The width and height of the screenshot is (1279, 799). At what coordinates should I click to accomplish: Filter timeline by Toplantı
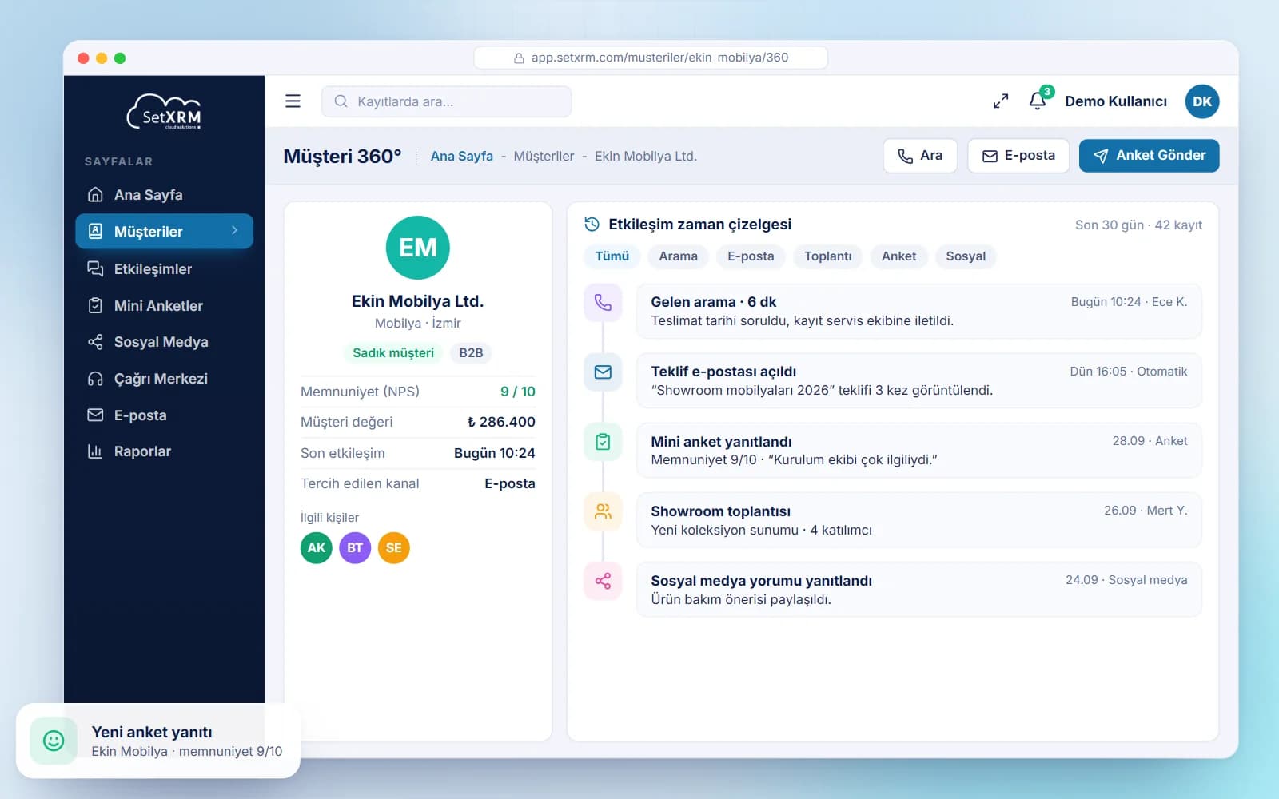pyautogui.click(x=827, y=256)
